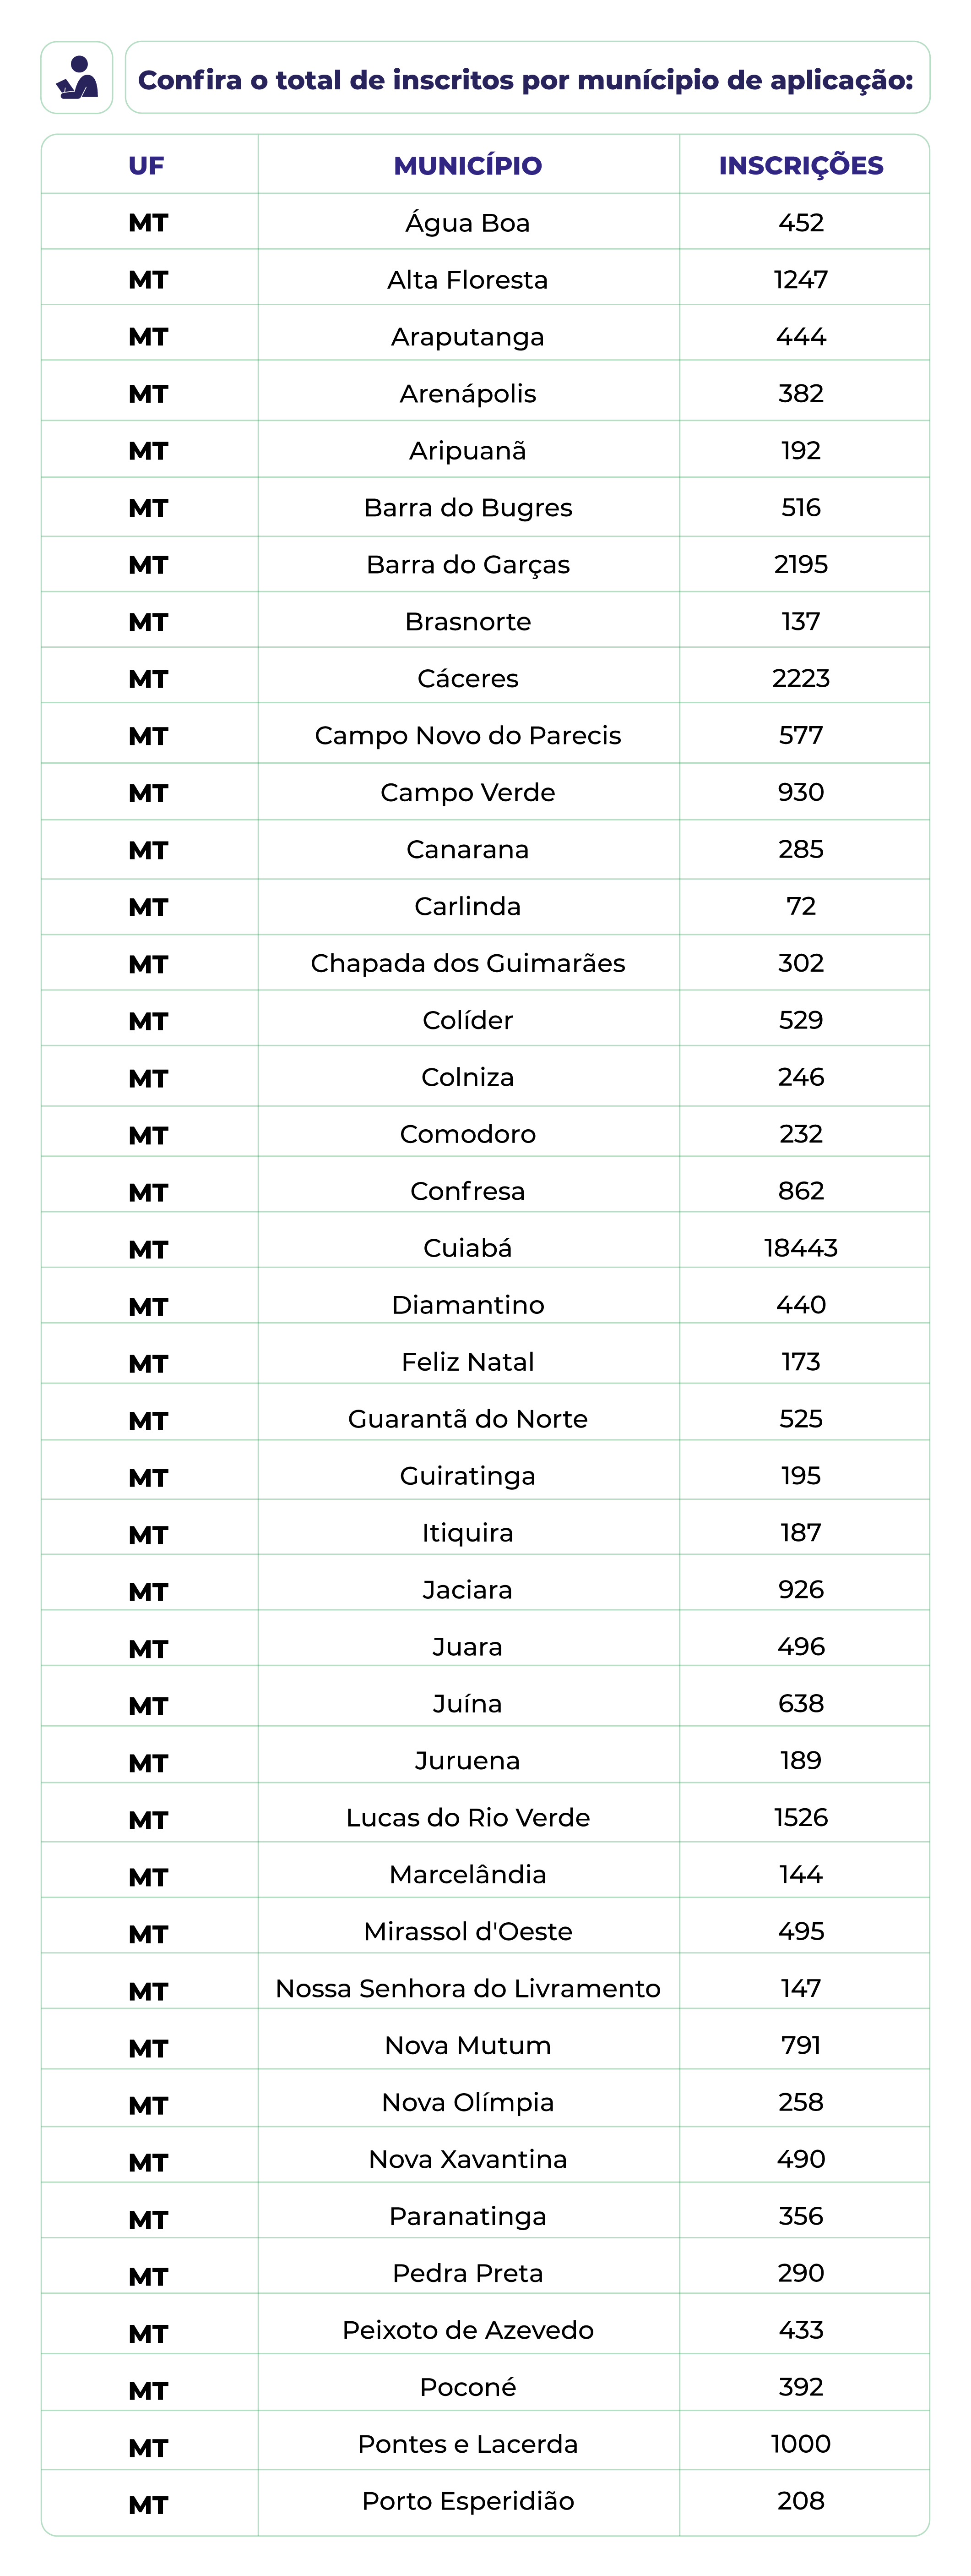Select the MUNICÍPIO column header
The image size is (971, 2576).
point(467,166)
